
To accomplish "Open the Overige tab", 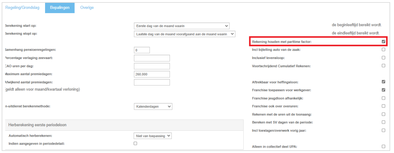I will [87, 7].
